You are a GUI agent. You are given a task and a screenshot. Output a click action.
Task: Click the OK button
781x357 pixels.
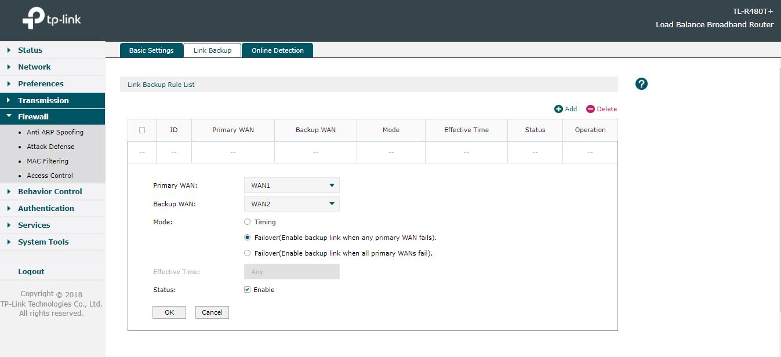click(x=169, y=312)
